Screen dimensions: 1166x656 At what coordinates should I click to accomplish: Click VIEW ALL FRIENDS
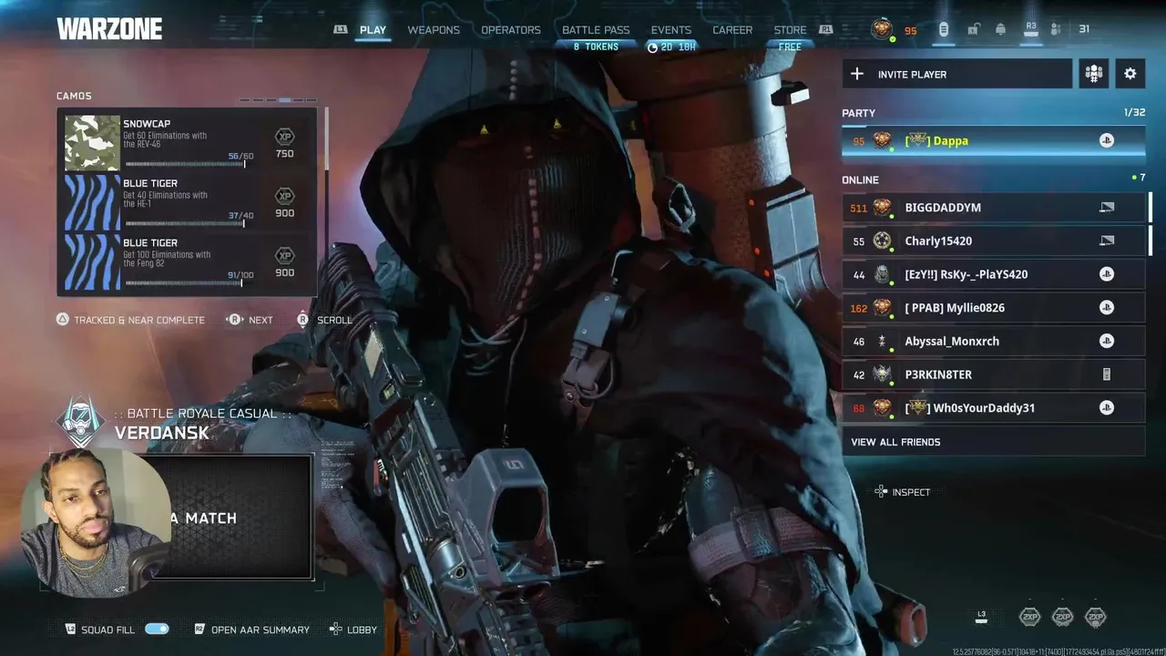tap(993, 442)
